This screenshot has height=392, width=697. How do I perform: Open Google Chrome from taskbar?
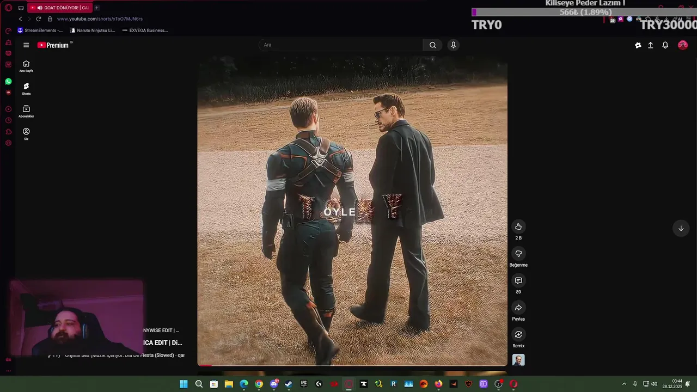(259, 384)
